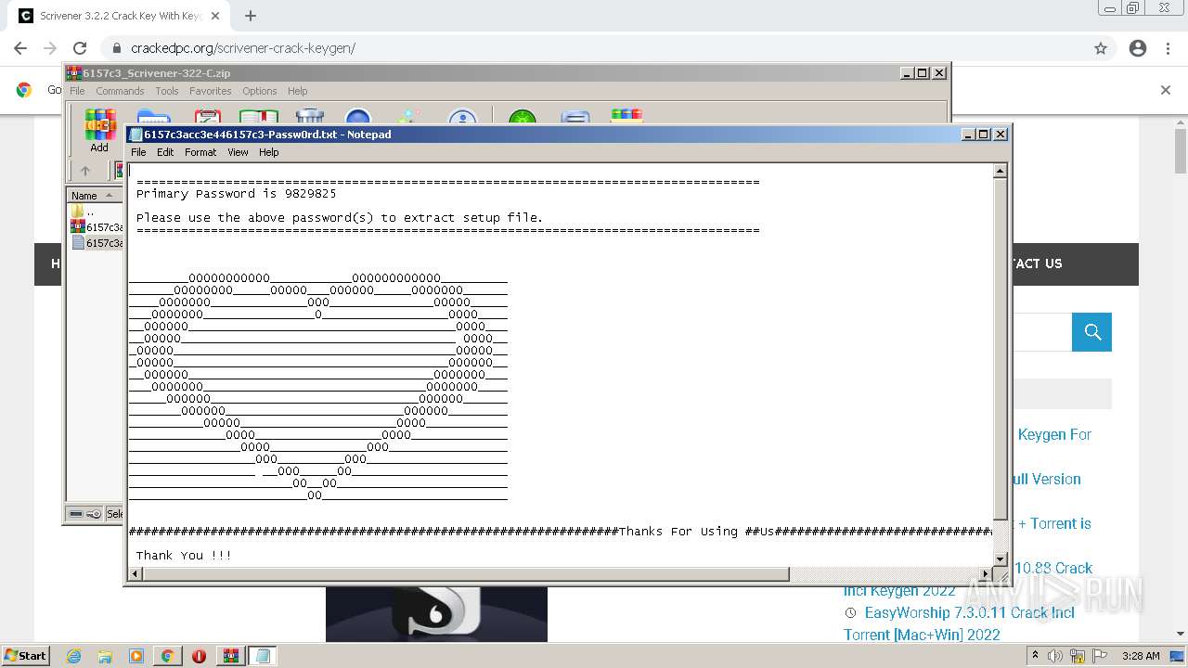Click 'Thanks For Using ##Us' text line

tap(695, 532)
